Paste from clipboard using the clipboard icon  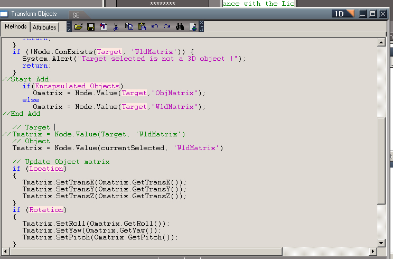[x=142, y=26]
